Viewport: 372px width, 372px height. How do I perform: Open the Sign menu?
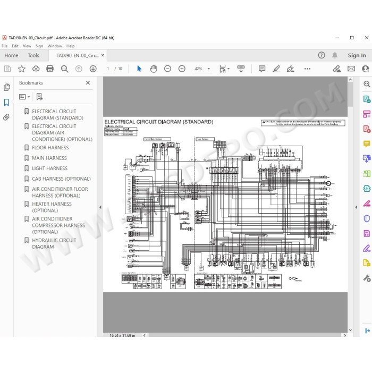point(39,46)
